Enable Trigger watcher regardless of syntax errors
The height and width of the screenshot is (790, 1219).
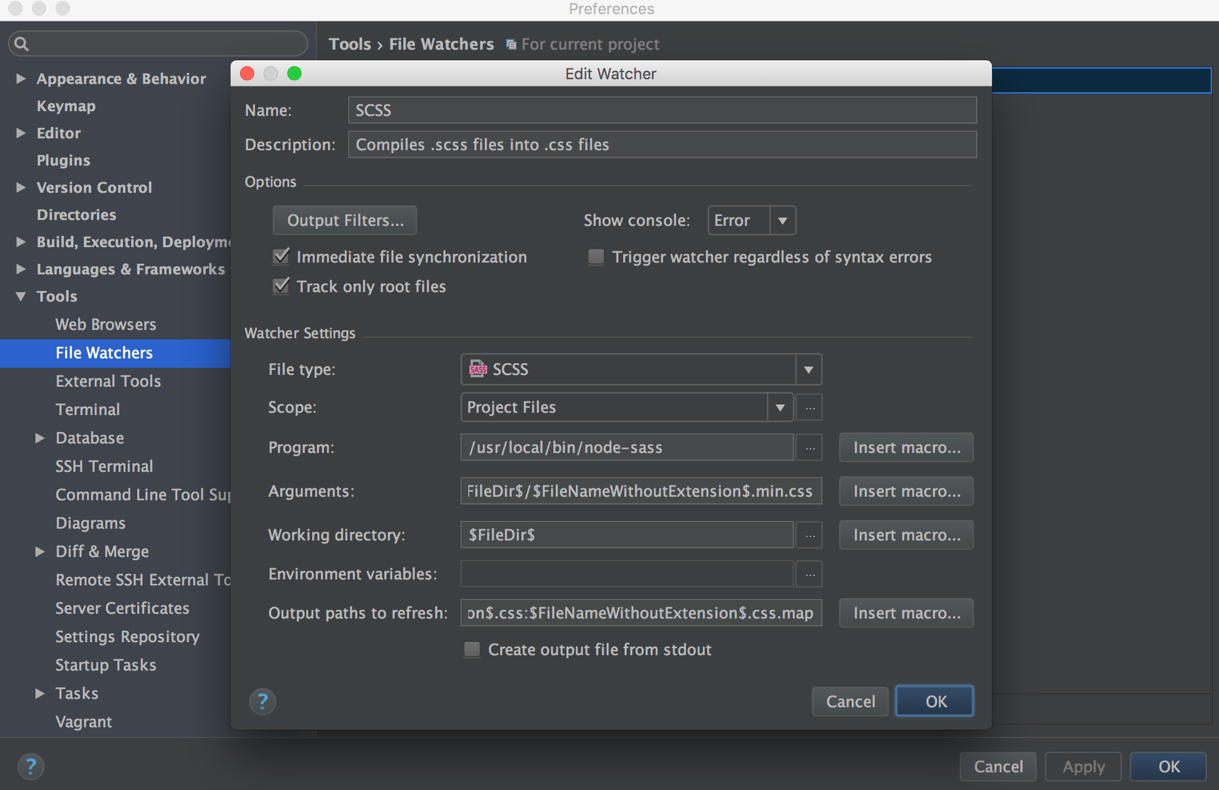[595, 257]
